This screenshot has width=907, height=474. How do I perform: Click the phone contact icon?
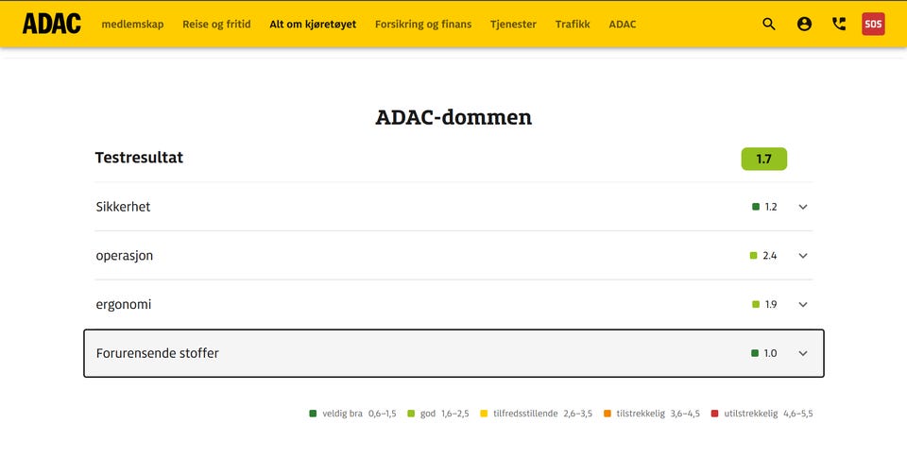click(x=839, y=24)
